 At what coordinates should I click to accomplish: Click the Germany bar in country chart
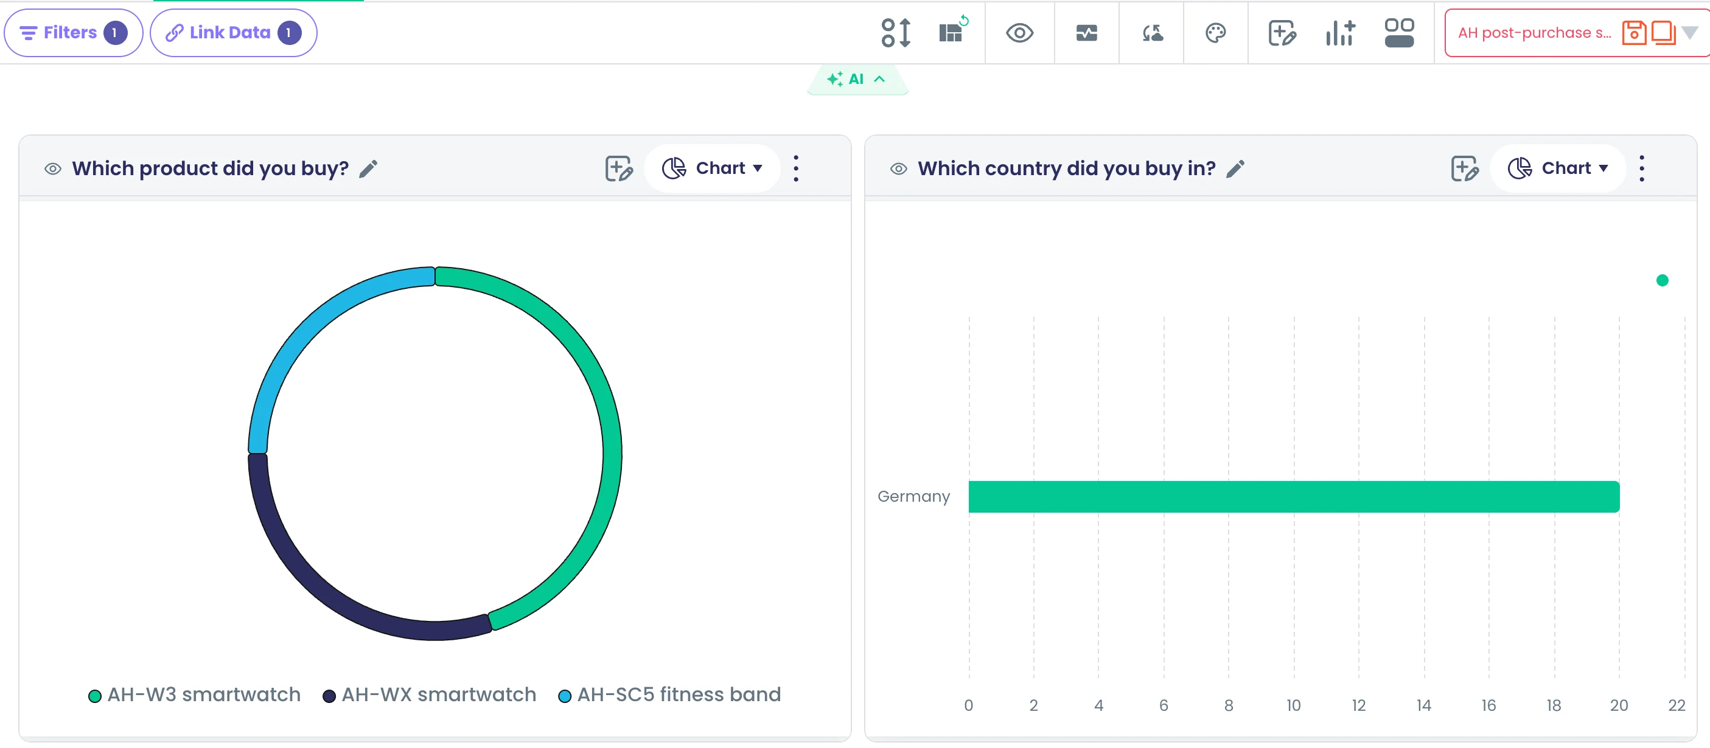click(x=1293, y=497)
